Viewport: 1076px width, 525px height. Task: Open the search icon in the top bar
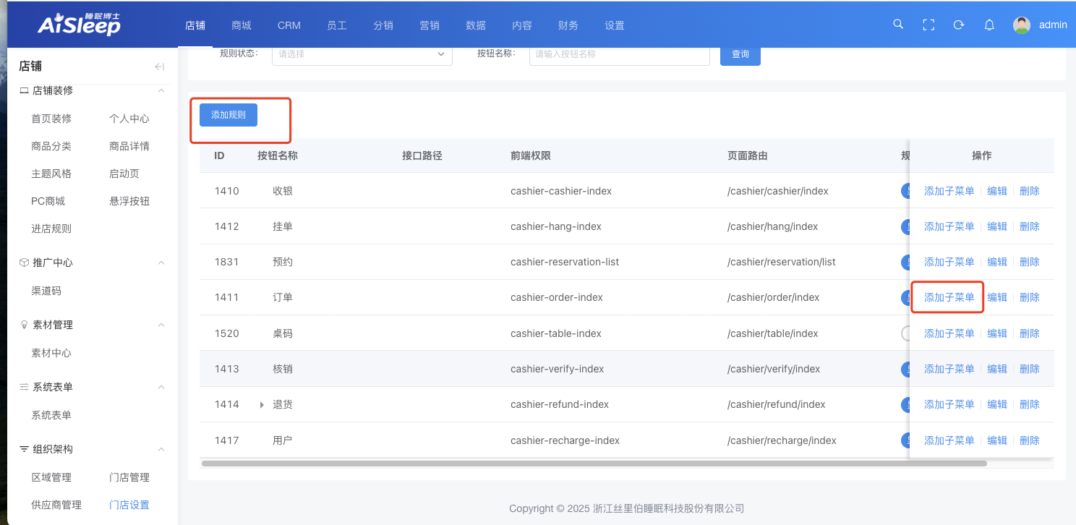(898, 25)
